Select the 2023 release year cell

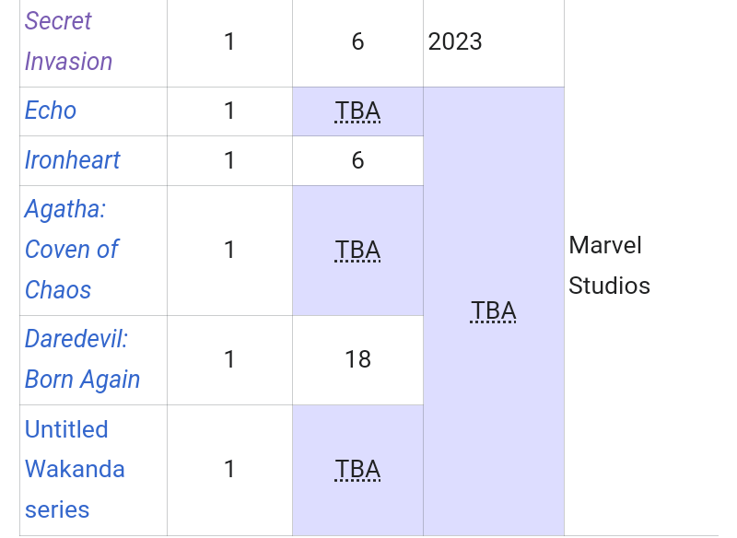(x=455, y=41)
